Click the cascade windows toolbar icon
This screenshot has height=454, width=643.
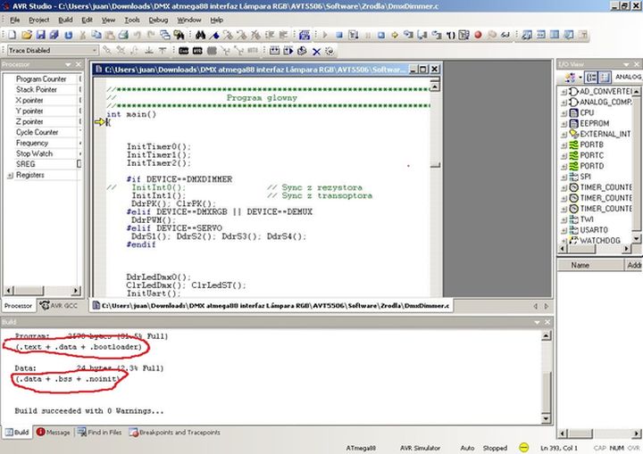point(165,36)
